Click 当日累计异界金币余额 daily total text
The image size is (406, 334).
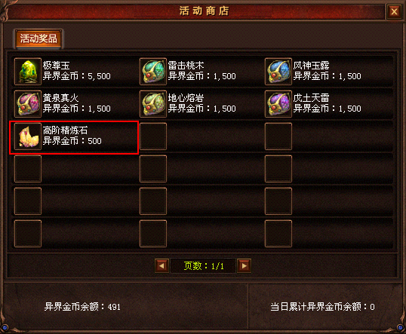pos(323,307)
